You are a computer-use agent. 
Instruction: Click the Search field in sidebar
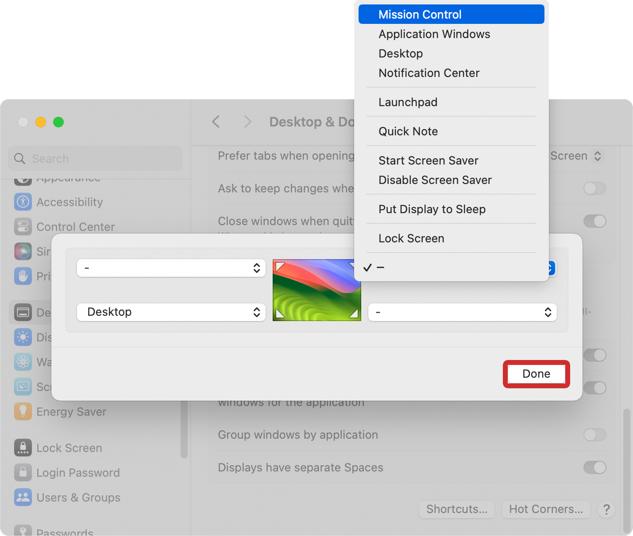pyautogui.click(x=95, y=159)
